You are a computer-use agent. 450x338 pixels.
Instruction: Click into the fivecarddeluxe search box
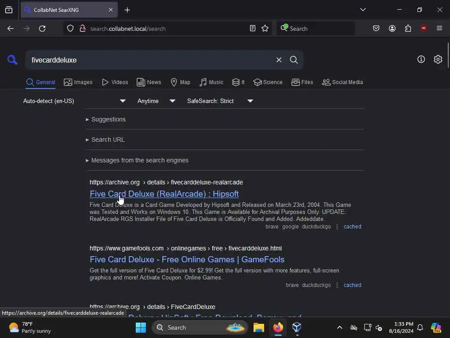pos(149,60)
